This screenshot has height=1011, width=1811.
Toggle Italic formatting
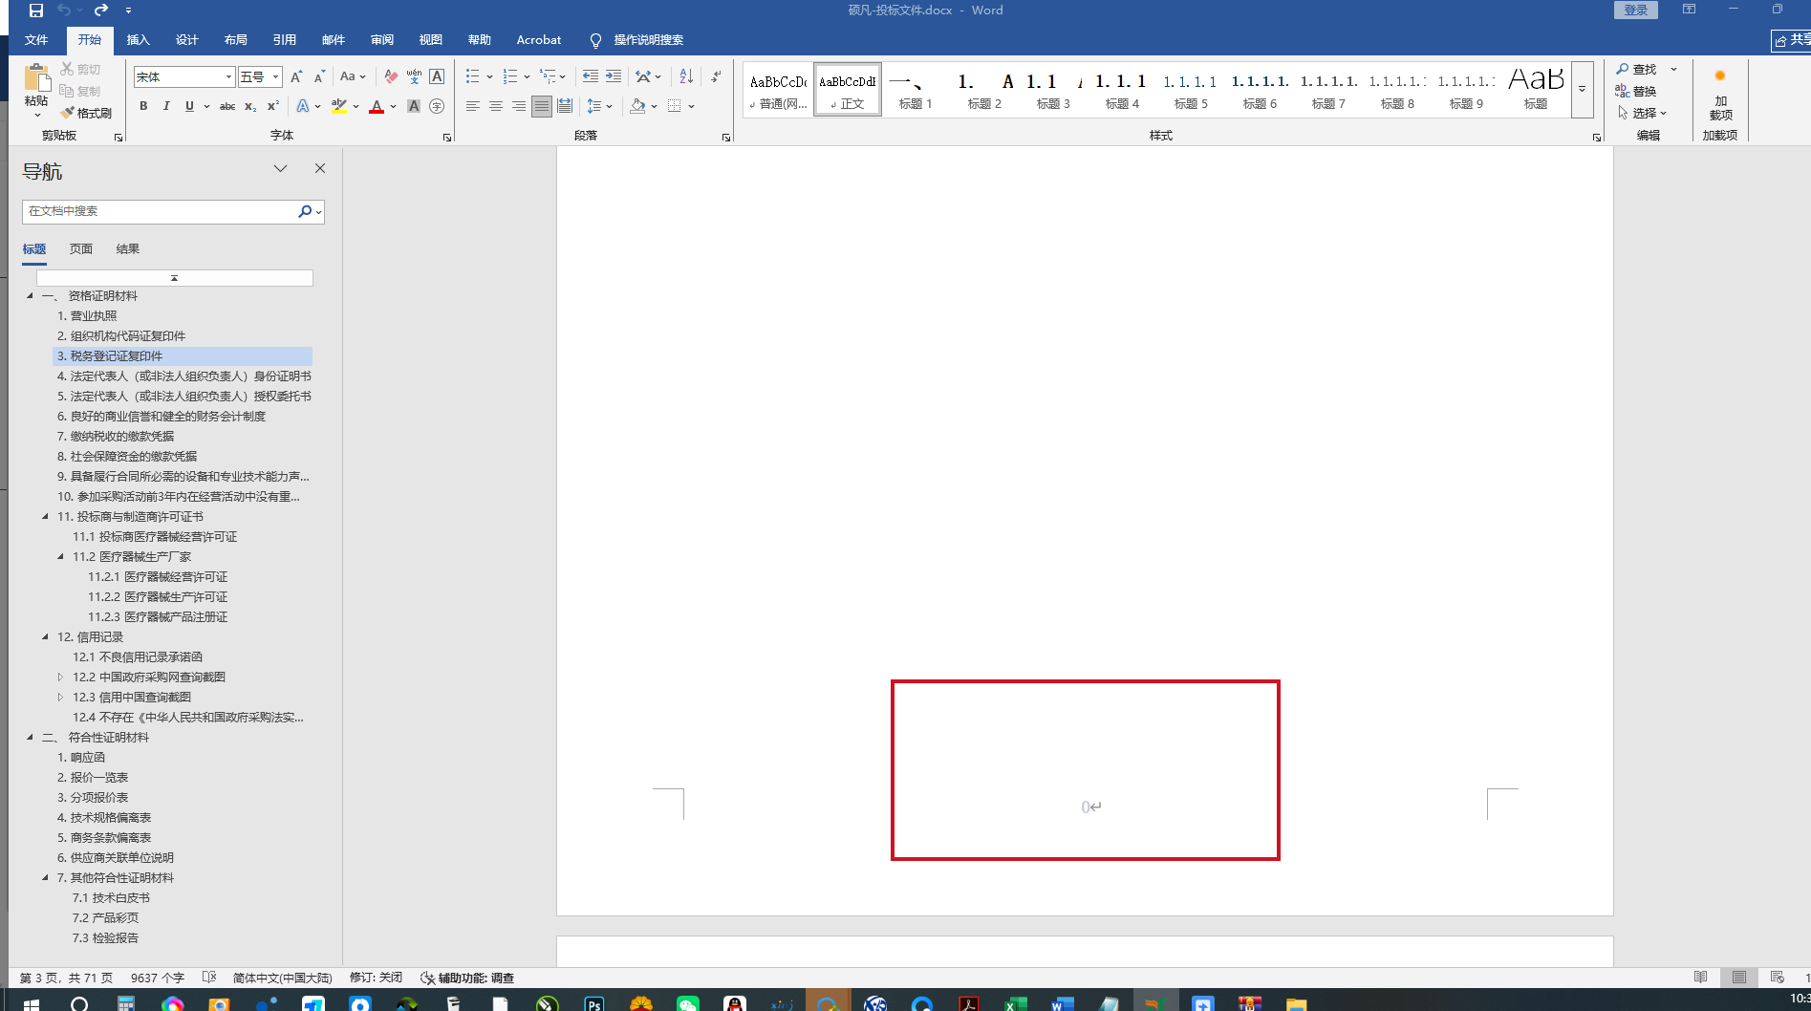[x=166, y=106]
